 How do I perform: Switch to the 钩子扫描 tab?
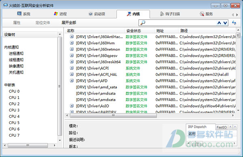point(170,14)
